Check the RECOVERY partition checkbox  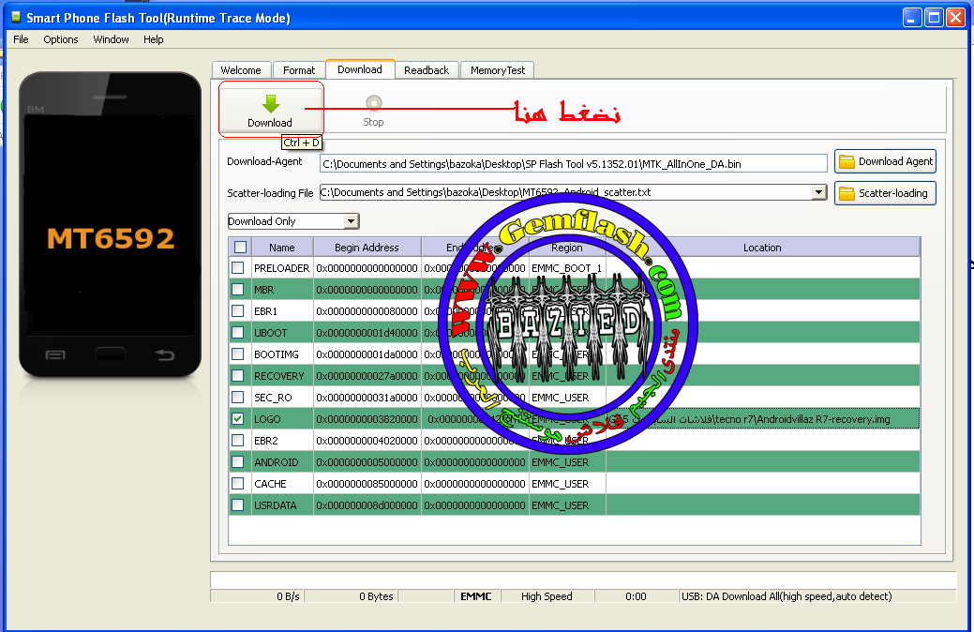click(x=237, y=376)
